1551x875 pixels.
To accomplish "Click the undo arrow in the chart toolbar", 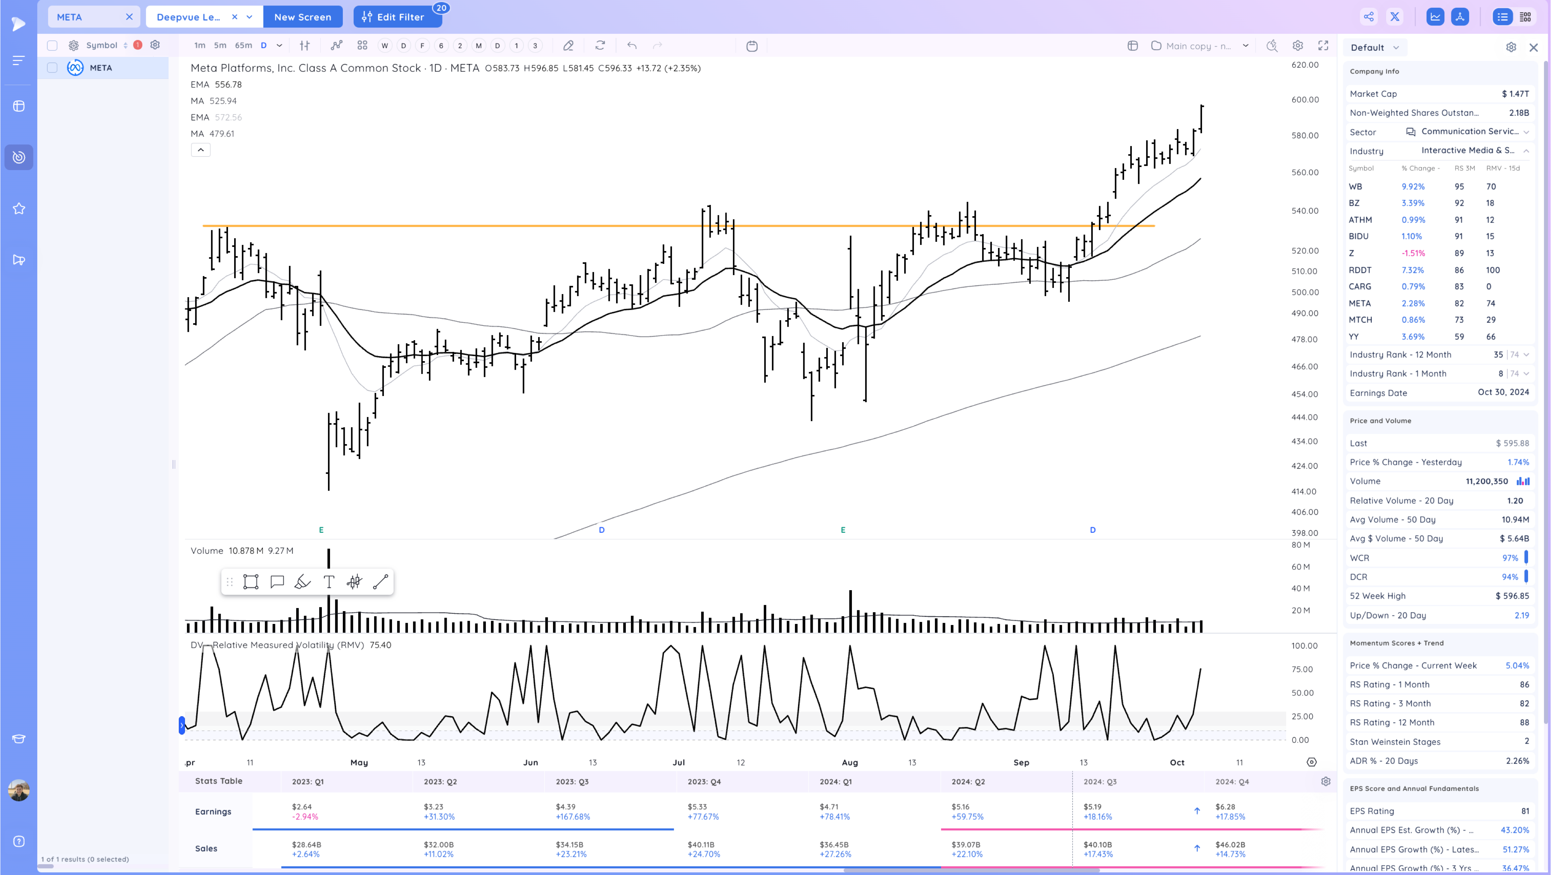I will pyautogui.click(x=630, y=45).
